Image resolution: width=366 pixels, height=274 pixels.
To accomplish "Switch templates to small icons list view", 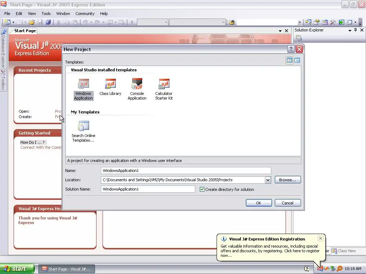I will (297, 60).
